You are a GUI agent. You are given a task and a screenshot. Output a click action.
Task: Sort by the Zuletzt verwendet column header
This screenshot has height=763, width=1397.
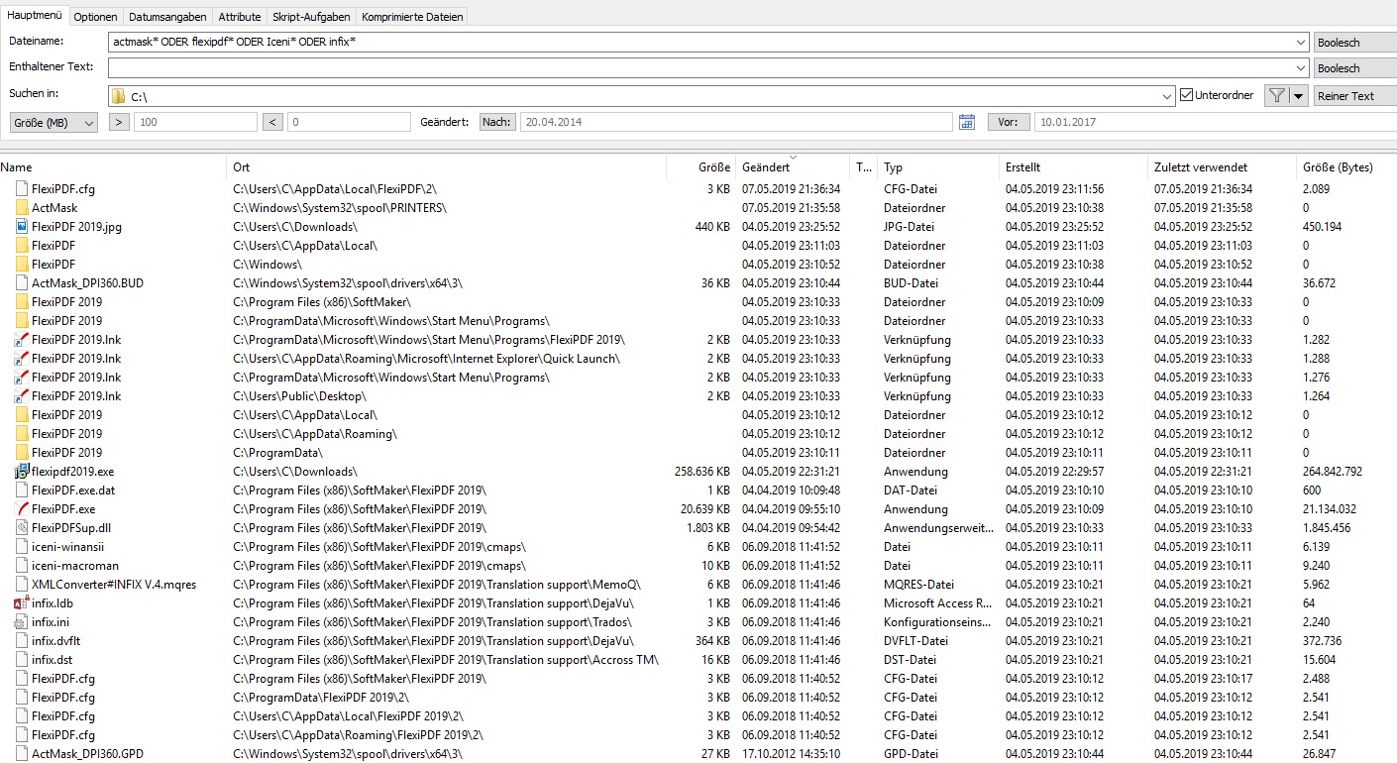pyautogui.click(x=1200, y=167)
